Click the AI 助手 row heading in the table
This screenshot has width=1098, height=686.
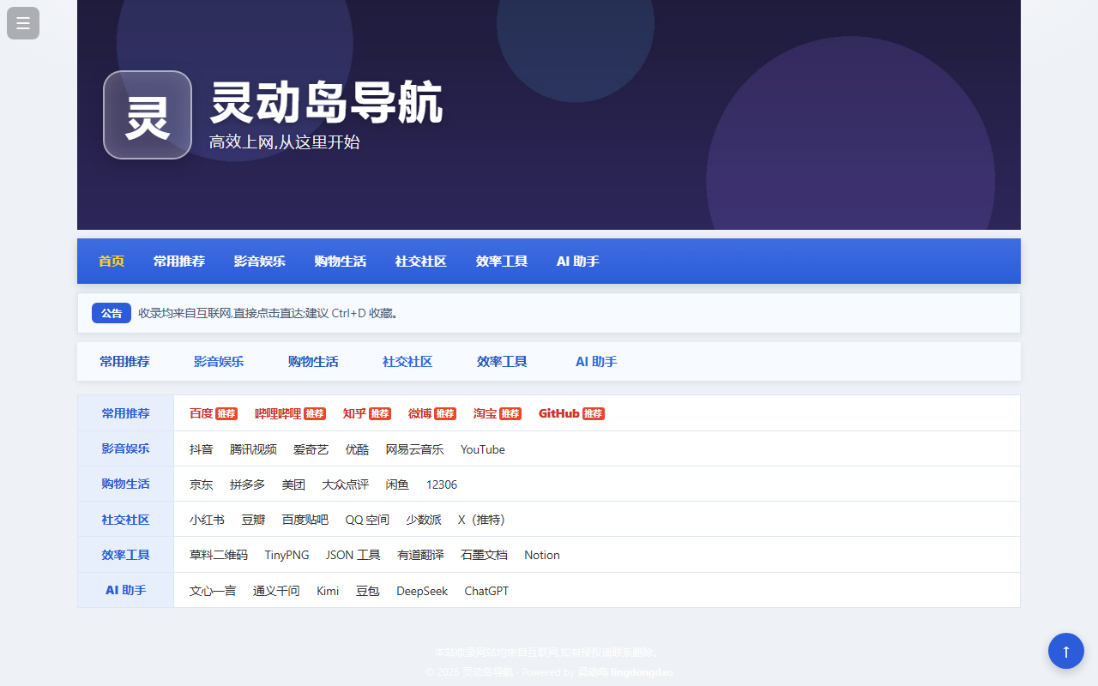point(125,590)
